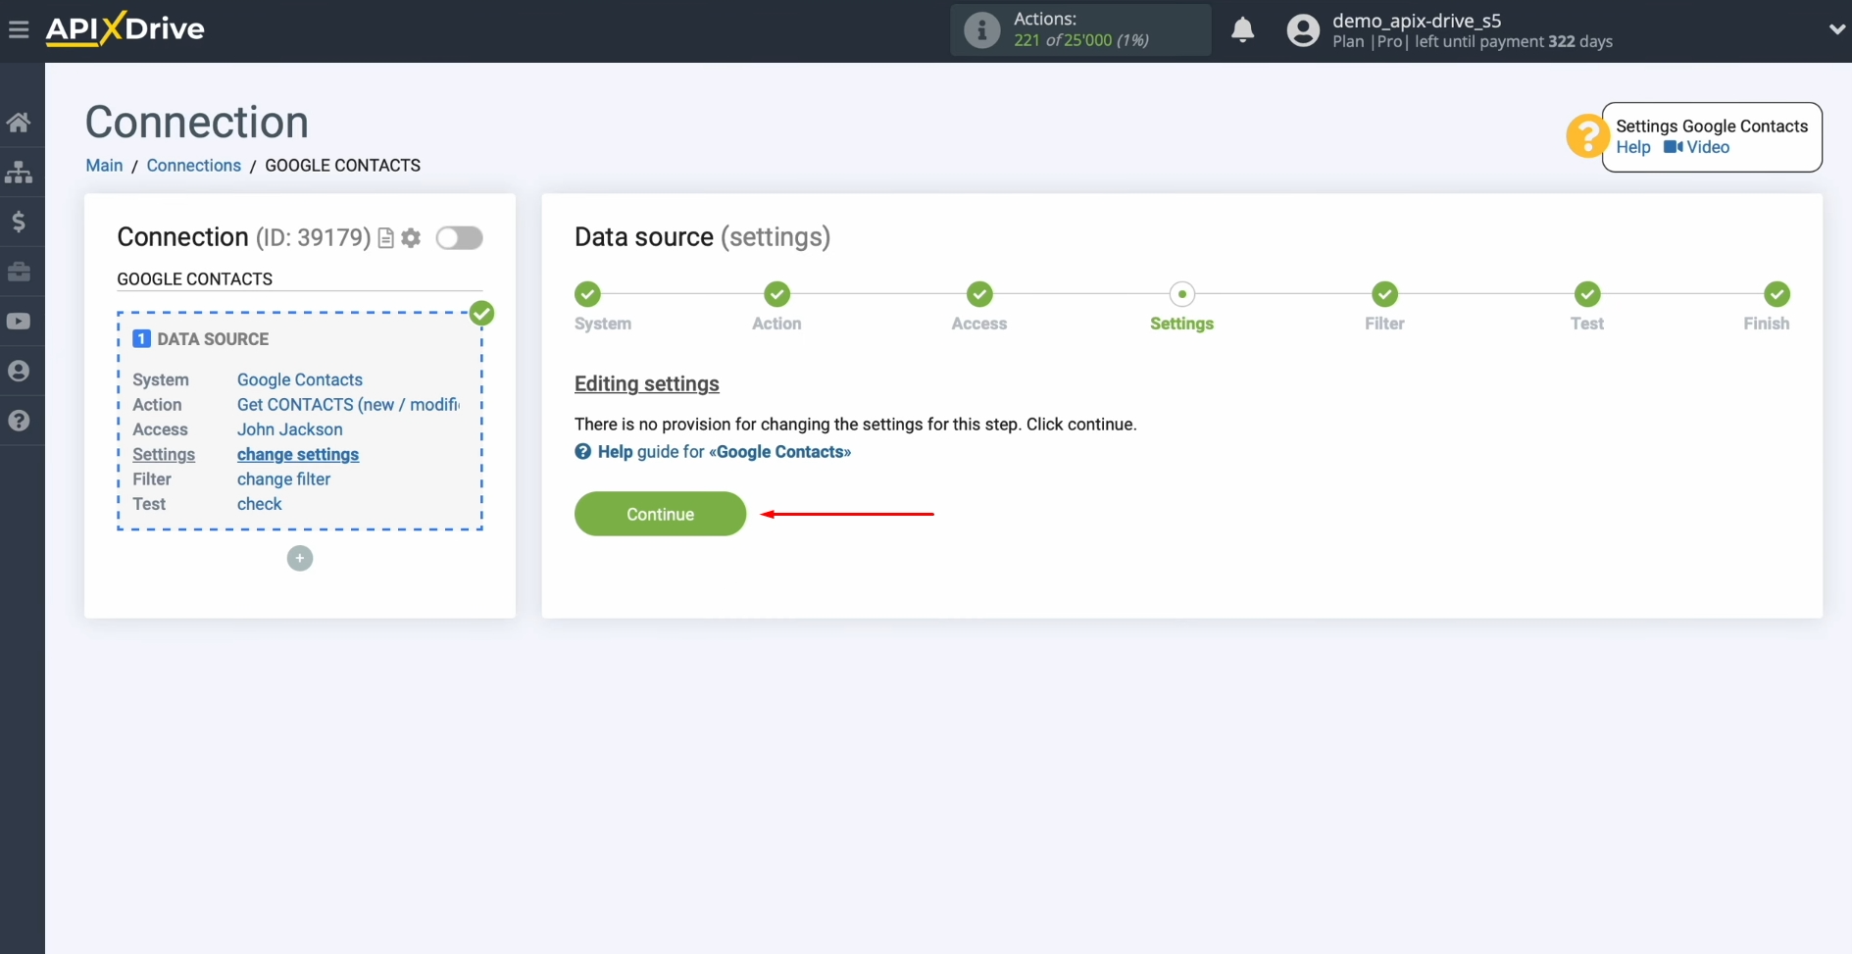Click the green Access step checkmark
The image size is (1852, 954).
[x=979, y=294]
